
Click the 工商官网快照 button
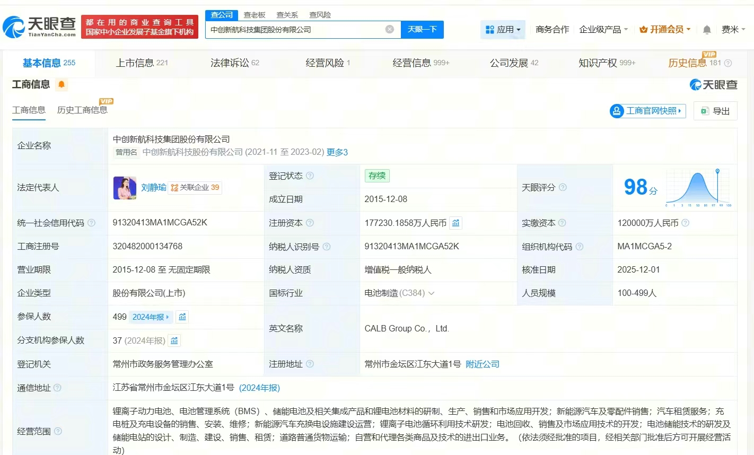[x=648, y=111]
